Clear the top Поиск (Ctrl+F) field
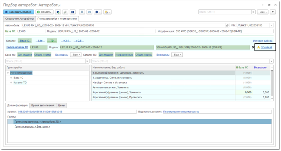Image resolution: width=281 pixels, height=151 pixels. pos(253,12)
